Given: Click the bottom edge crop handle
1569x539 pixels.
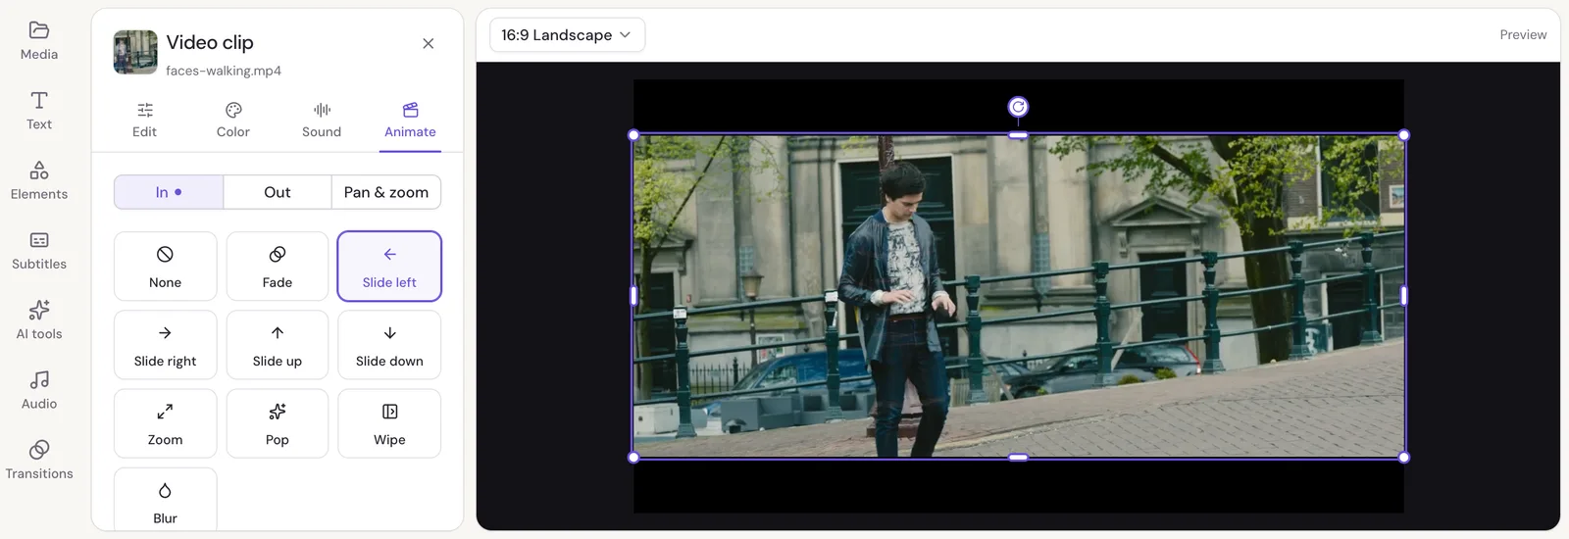Looking at the screenshot, I should tap(1018, 458).
